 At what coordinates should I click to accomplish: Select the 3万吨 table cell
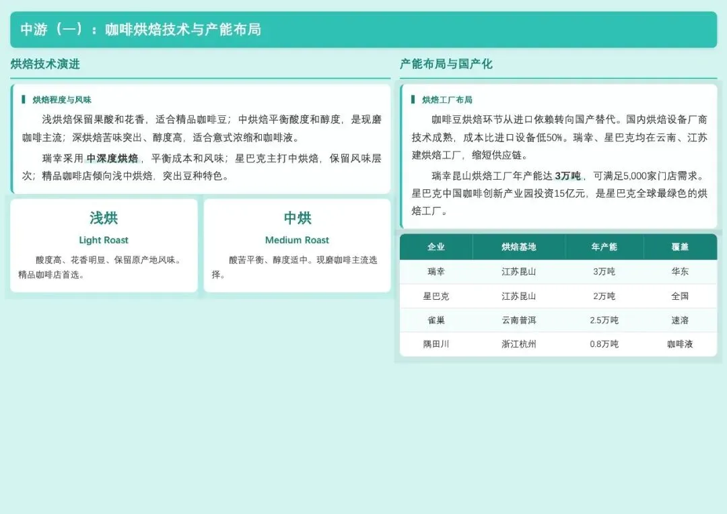604,272
